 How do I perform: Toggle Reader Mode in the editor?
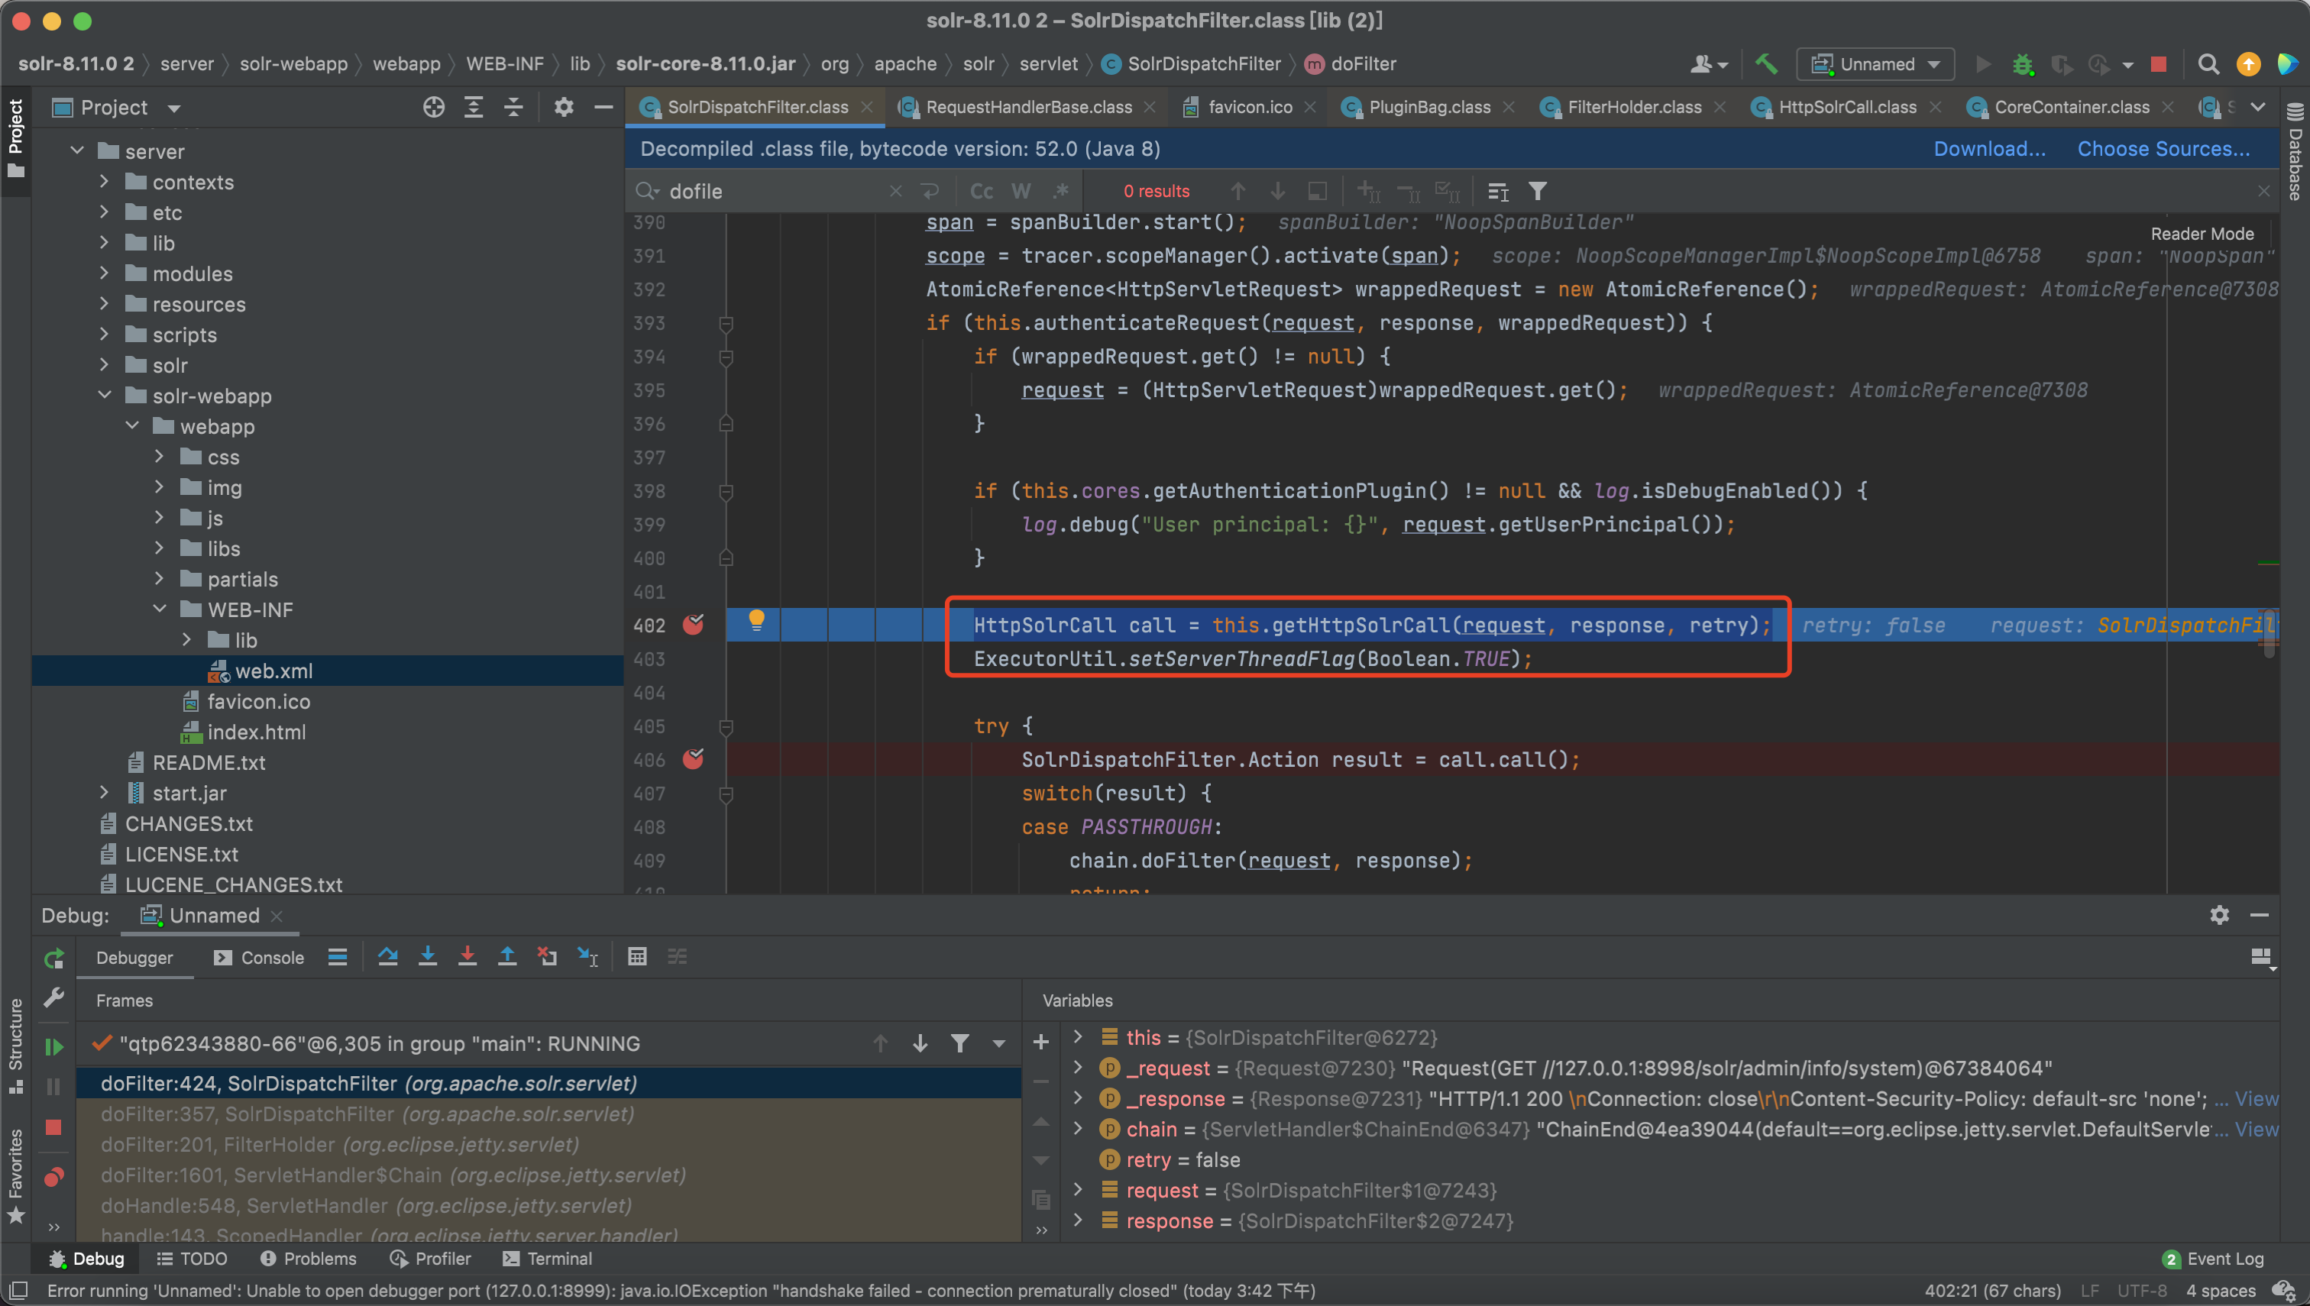pos(2202,234)
